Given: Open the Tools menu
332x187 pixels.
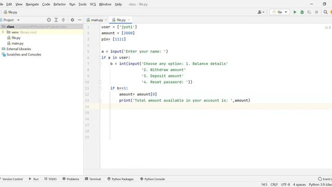Looking at the screenshot, I should (82, 4).
